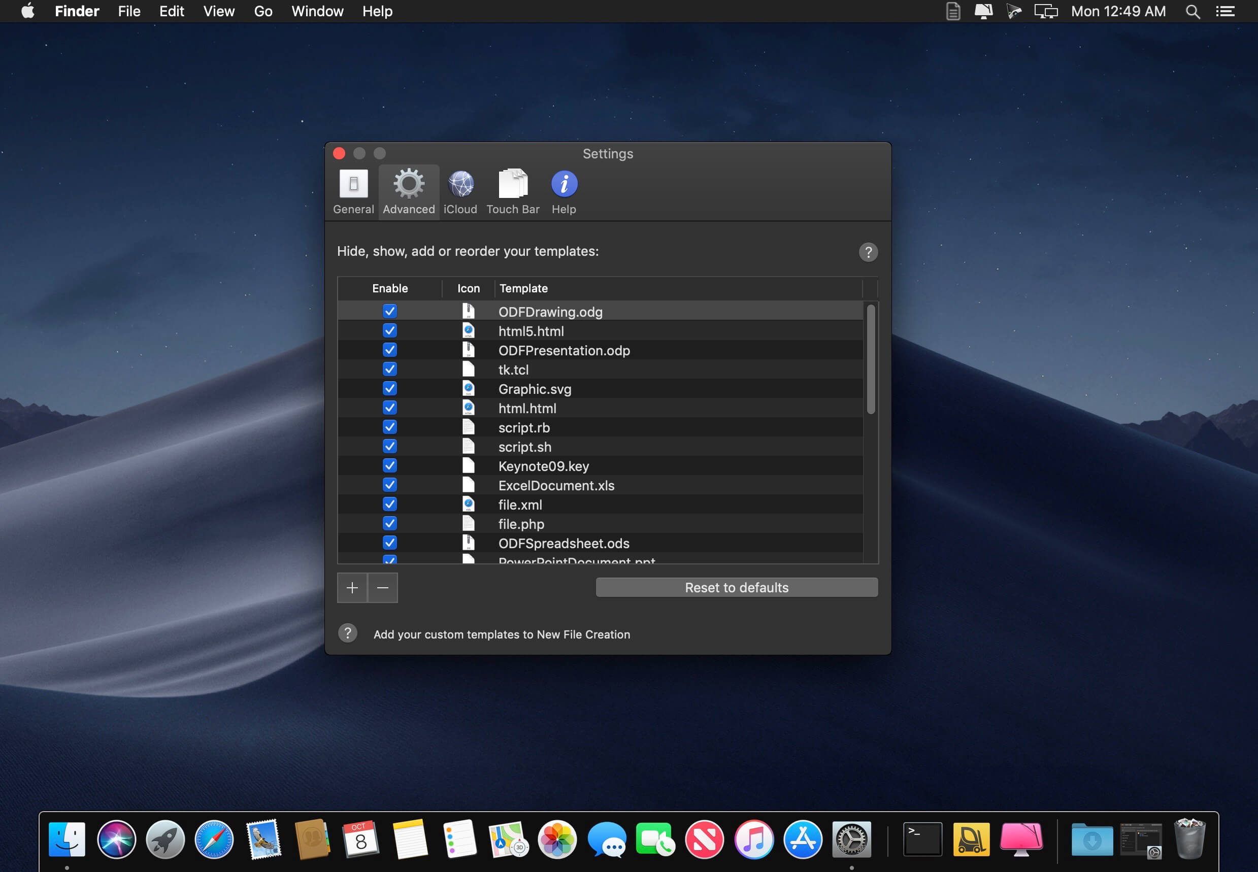Select the Advanced tab in toolbar
The height and width of the screenshot is (872, 1258).
click(409, 192)
